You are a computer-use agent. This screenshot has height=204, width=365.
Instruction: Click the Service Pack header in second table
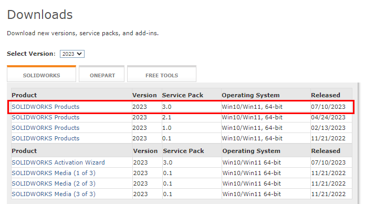pyautogui.click(x=183, y=151)
